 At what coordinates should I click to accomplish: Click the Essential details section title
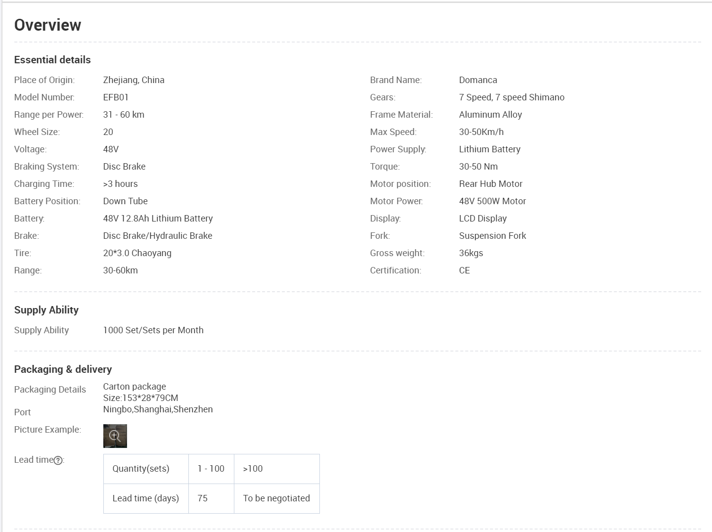(x=52, y=60)
